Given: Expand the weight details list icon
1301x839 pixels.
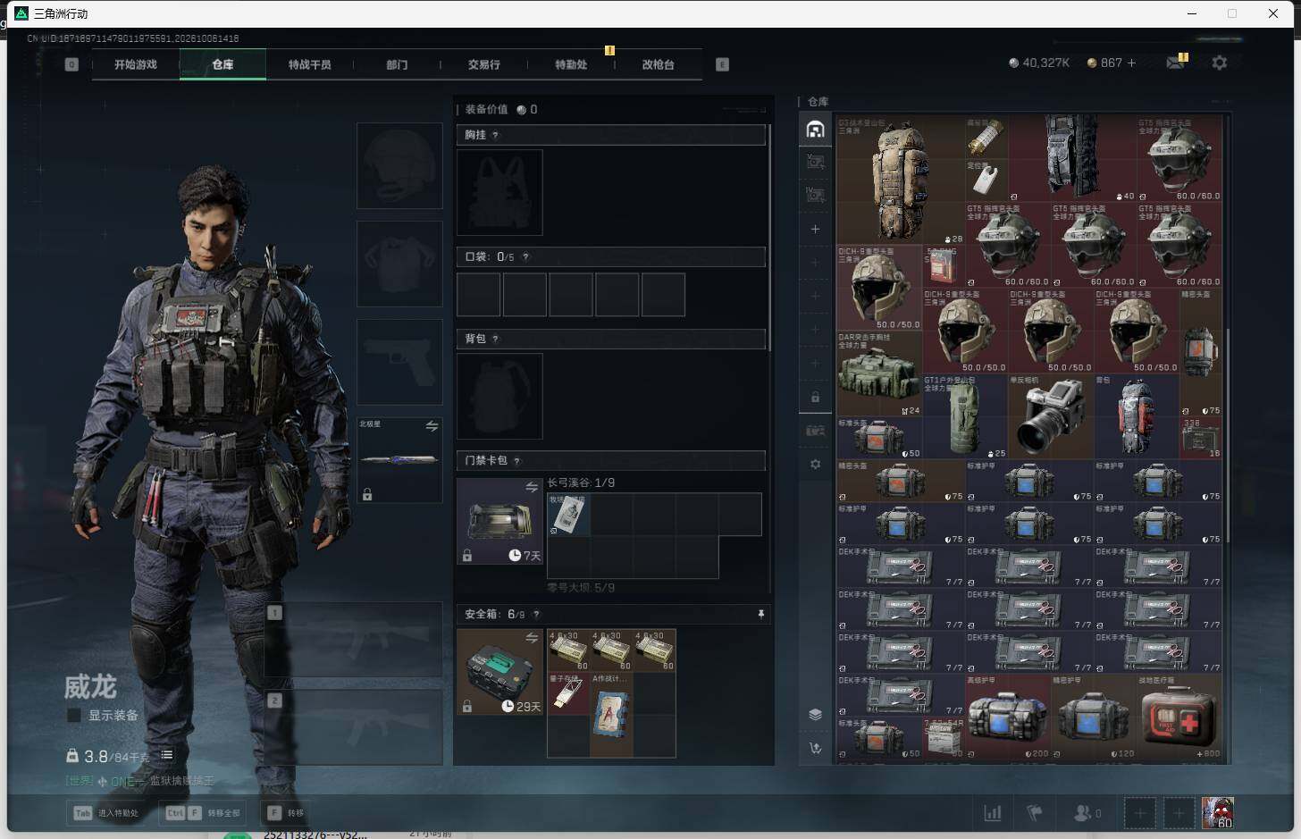Looking at the screenshot, I should (166, 755).
